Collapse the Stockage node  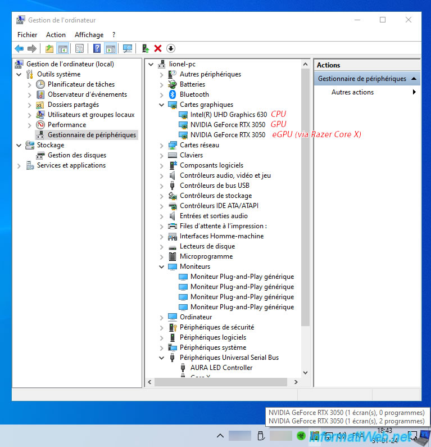pos(19,146)
